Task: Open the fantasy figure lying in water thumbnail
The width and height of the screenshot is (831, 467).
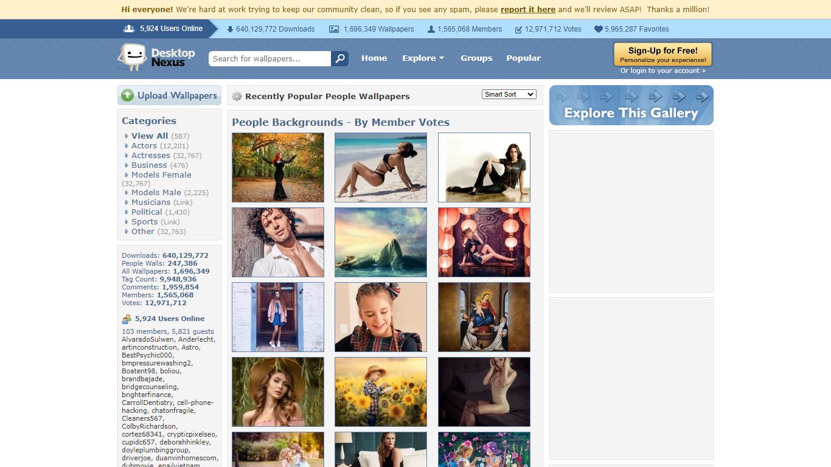Action: pyautogui.click(x=381, y=242)
